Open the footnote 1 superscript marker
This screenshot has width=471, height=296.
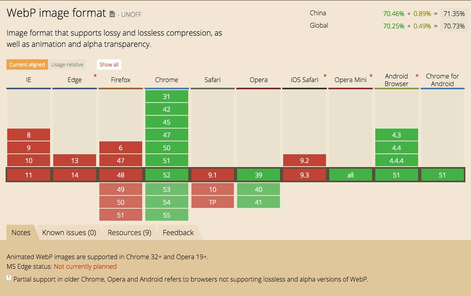(x=9, y=277)
